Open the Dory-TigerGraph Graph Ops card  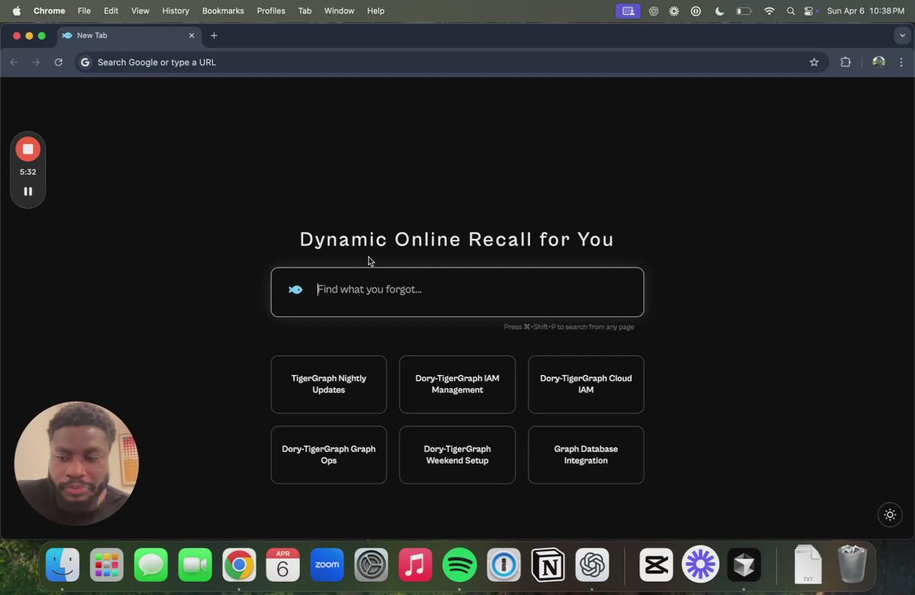coord(329,455)
